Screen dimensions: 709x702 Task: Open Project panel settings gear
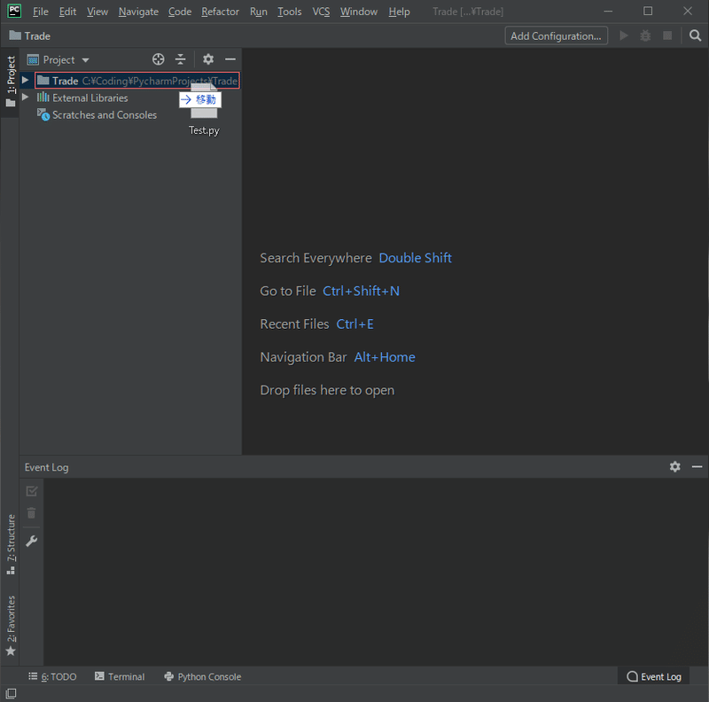208,59
